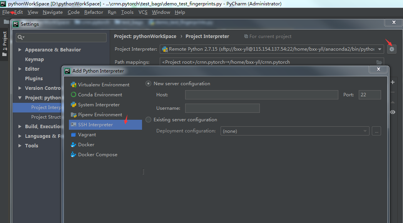
Task: Click the eye icon to show early releases
Action: point(393,112)
